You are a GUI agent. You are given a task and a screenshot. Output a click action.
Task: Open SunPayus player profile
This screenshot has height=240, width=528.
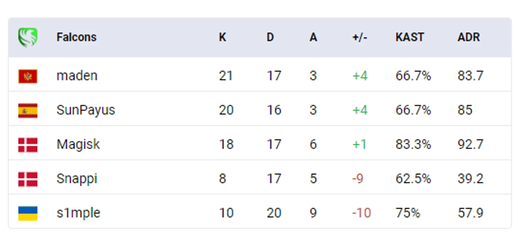point(86,110)
